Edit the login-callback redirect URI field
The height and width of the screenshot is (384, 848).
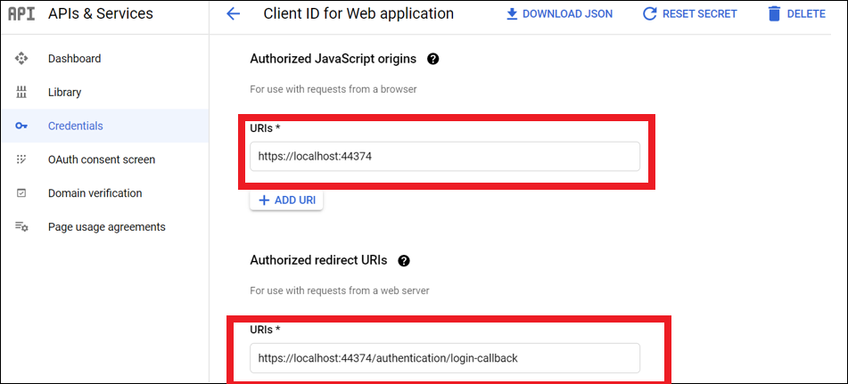[x=444, y=358]
